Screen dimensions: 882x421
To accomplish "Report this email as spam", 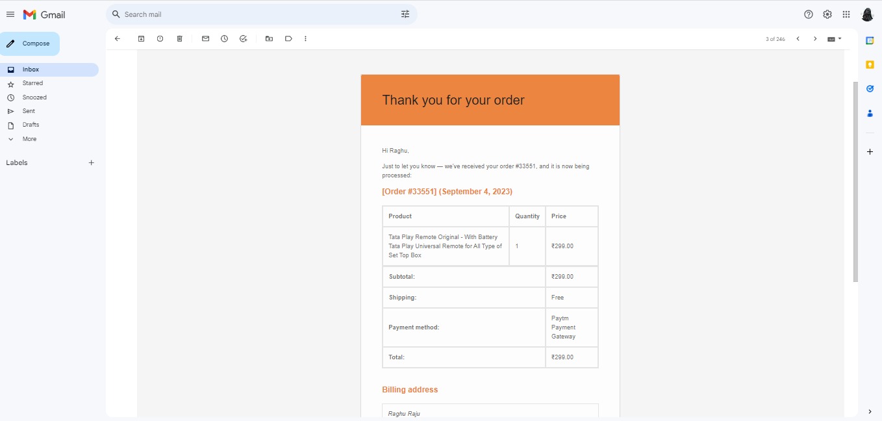I will tap(160, 39).
